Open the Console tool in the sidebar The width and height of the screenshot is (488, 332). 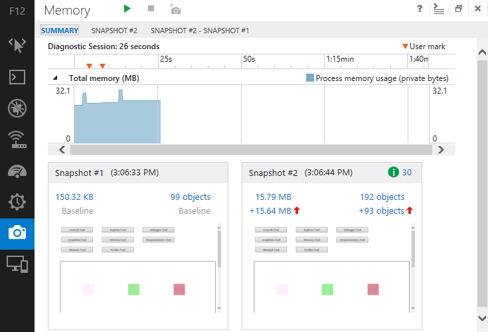tap(17, 77)
